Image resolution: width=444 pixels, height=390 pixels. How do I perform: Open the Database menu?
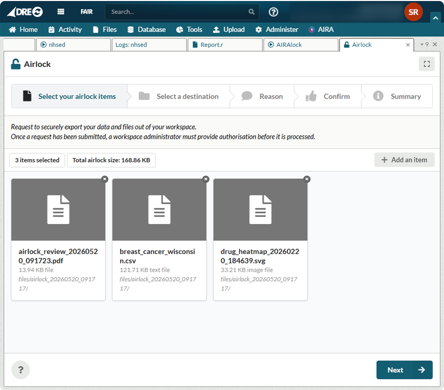coord(147,30)
